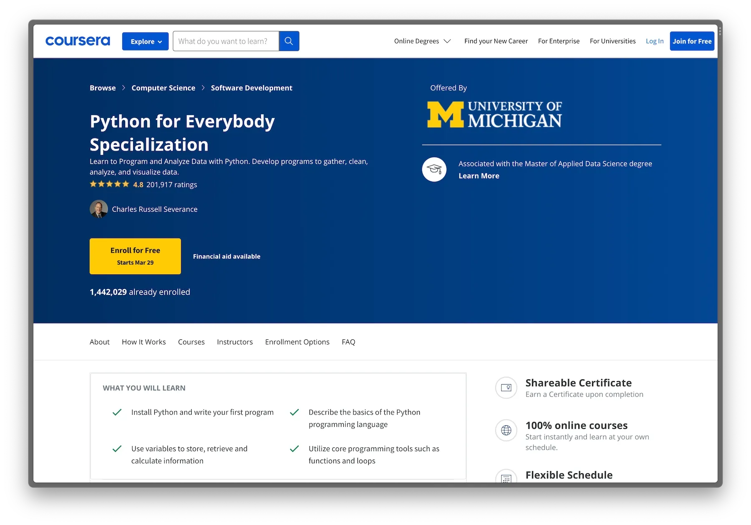Click checkmark beside 'Use variables to store'
The image size is (751, 525).
click(117, 449)
